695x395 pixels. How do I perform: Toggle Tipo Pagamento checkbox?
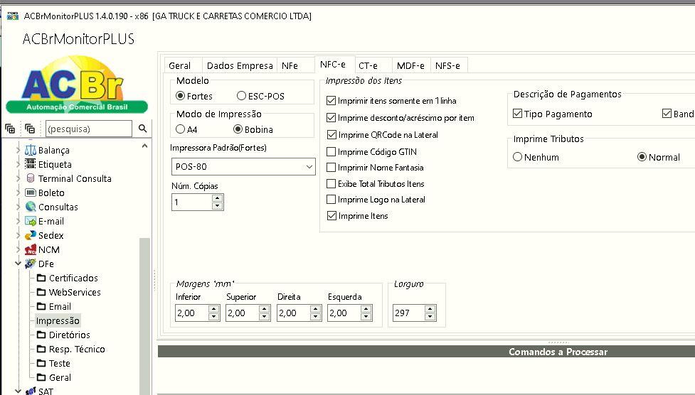point(517,114)
